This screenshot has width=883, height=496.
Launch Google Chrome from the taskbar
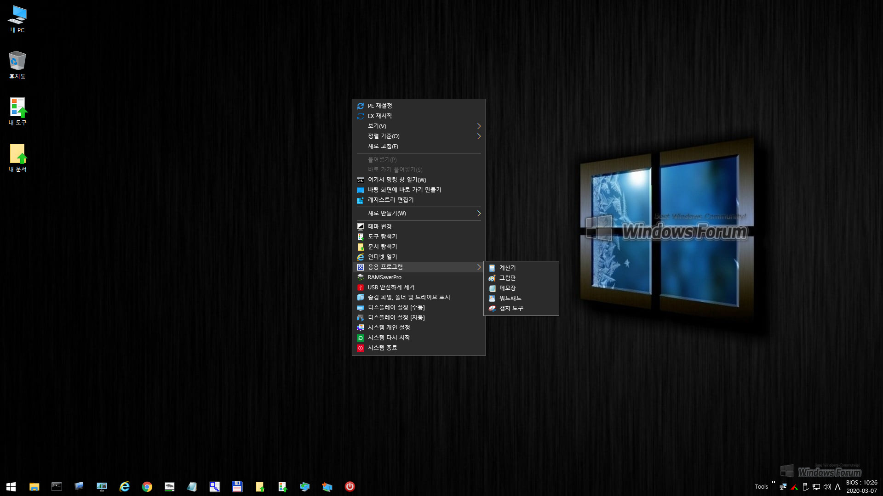pos(147,486)
